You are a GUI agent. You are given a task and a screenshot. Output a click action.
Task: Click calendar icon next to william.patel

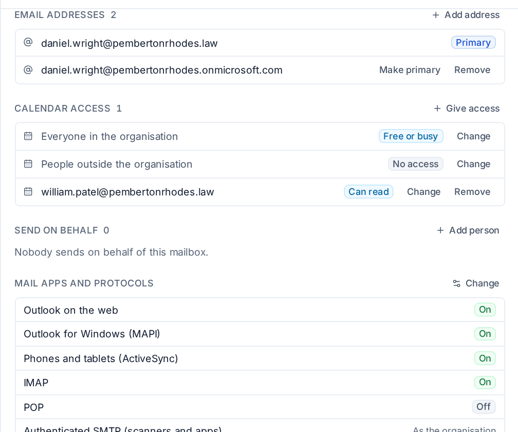[28, 191]
